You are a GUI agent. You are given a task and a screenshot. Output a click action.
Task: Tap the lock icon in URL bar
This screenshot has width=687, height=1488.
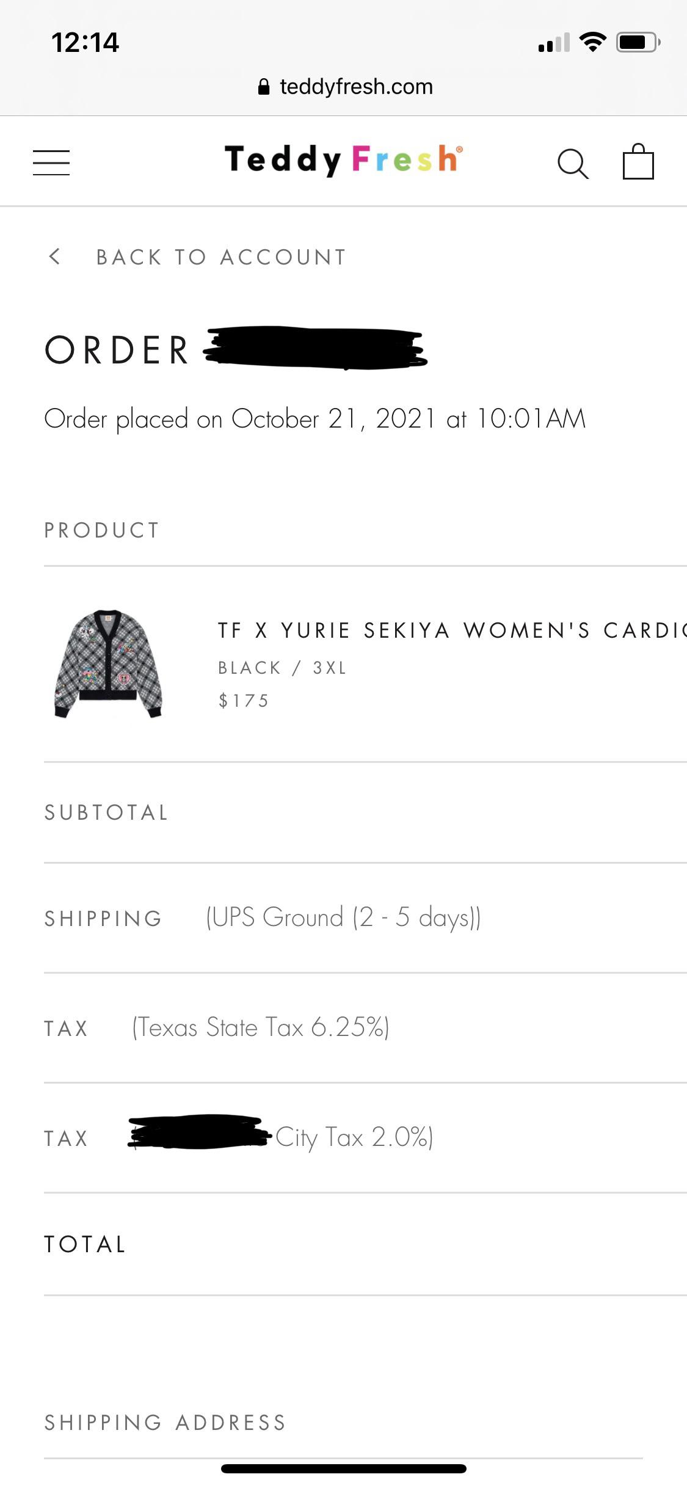[264, 87]
